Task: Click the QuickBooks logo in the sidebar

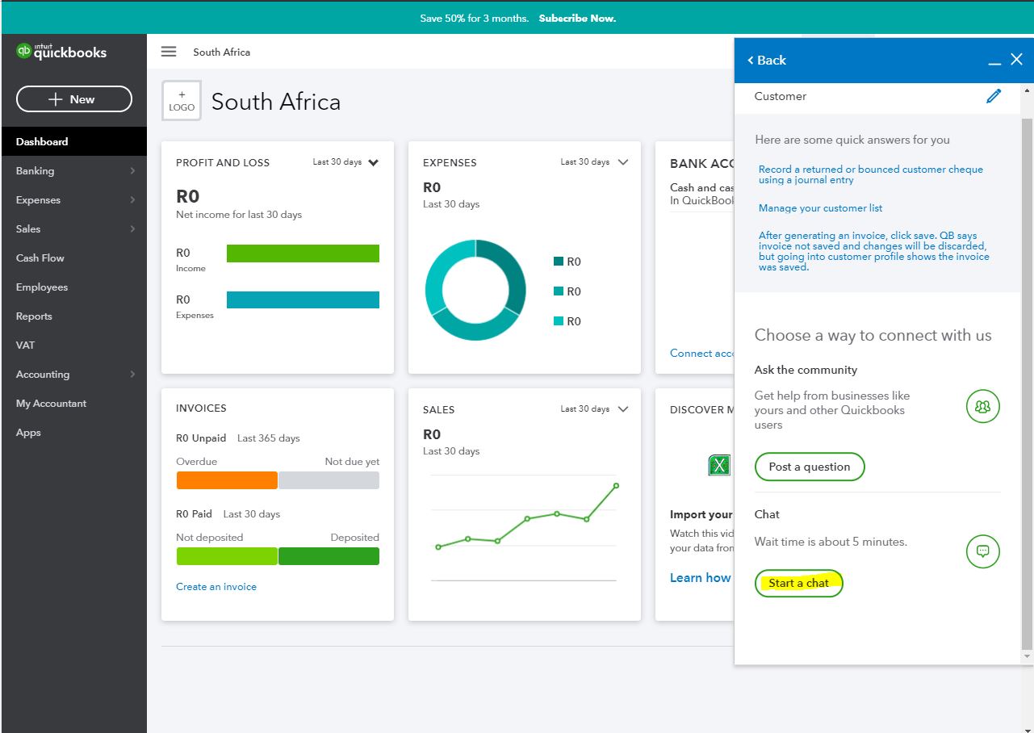Action: pyautogui.click(x=61, y=52)
